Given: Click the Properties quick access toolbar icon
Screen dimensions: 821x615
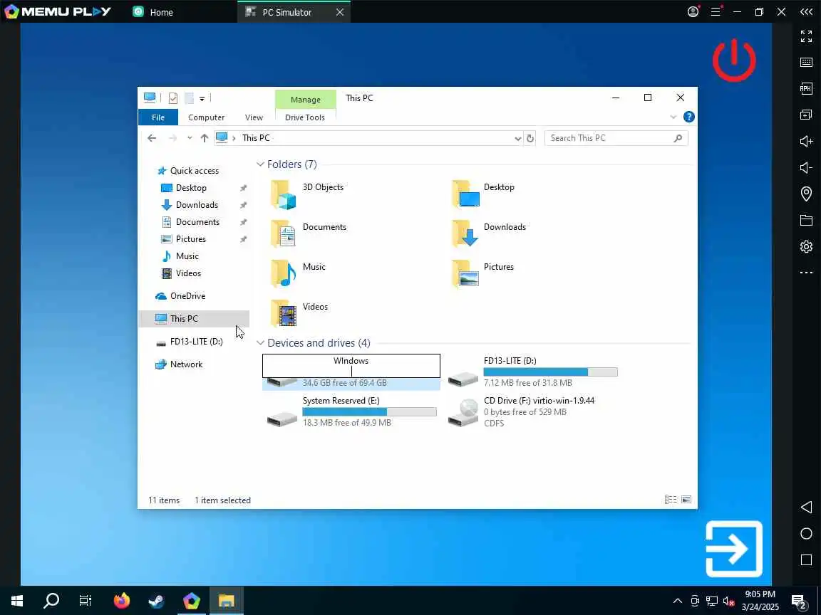Looking at the screenshot, I should pyautogui.click(x=172, y=98).
